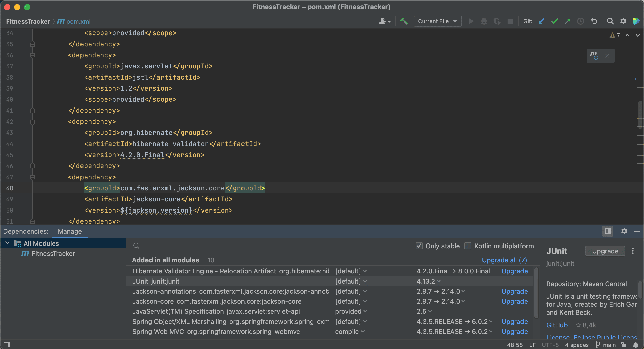Click the tool windows quick-access icon
This screenshot has height=349, width=644.
click(x=6, y=345)
